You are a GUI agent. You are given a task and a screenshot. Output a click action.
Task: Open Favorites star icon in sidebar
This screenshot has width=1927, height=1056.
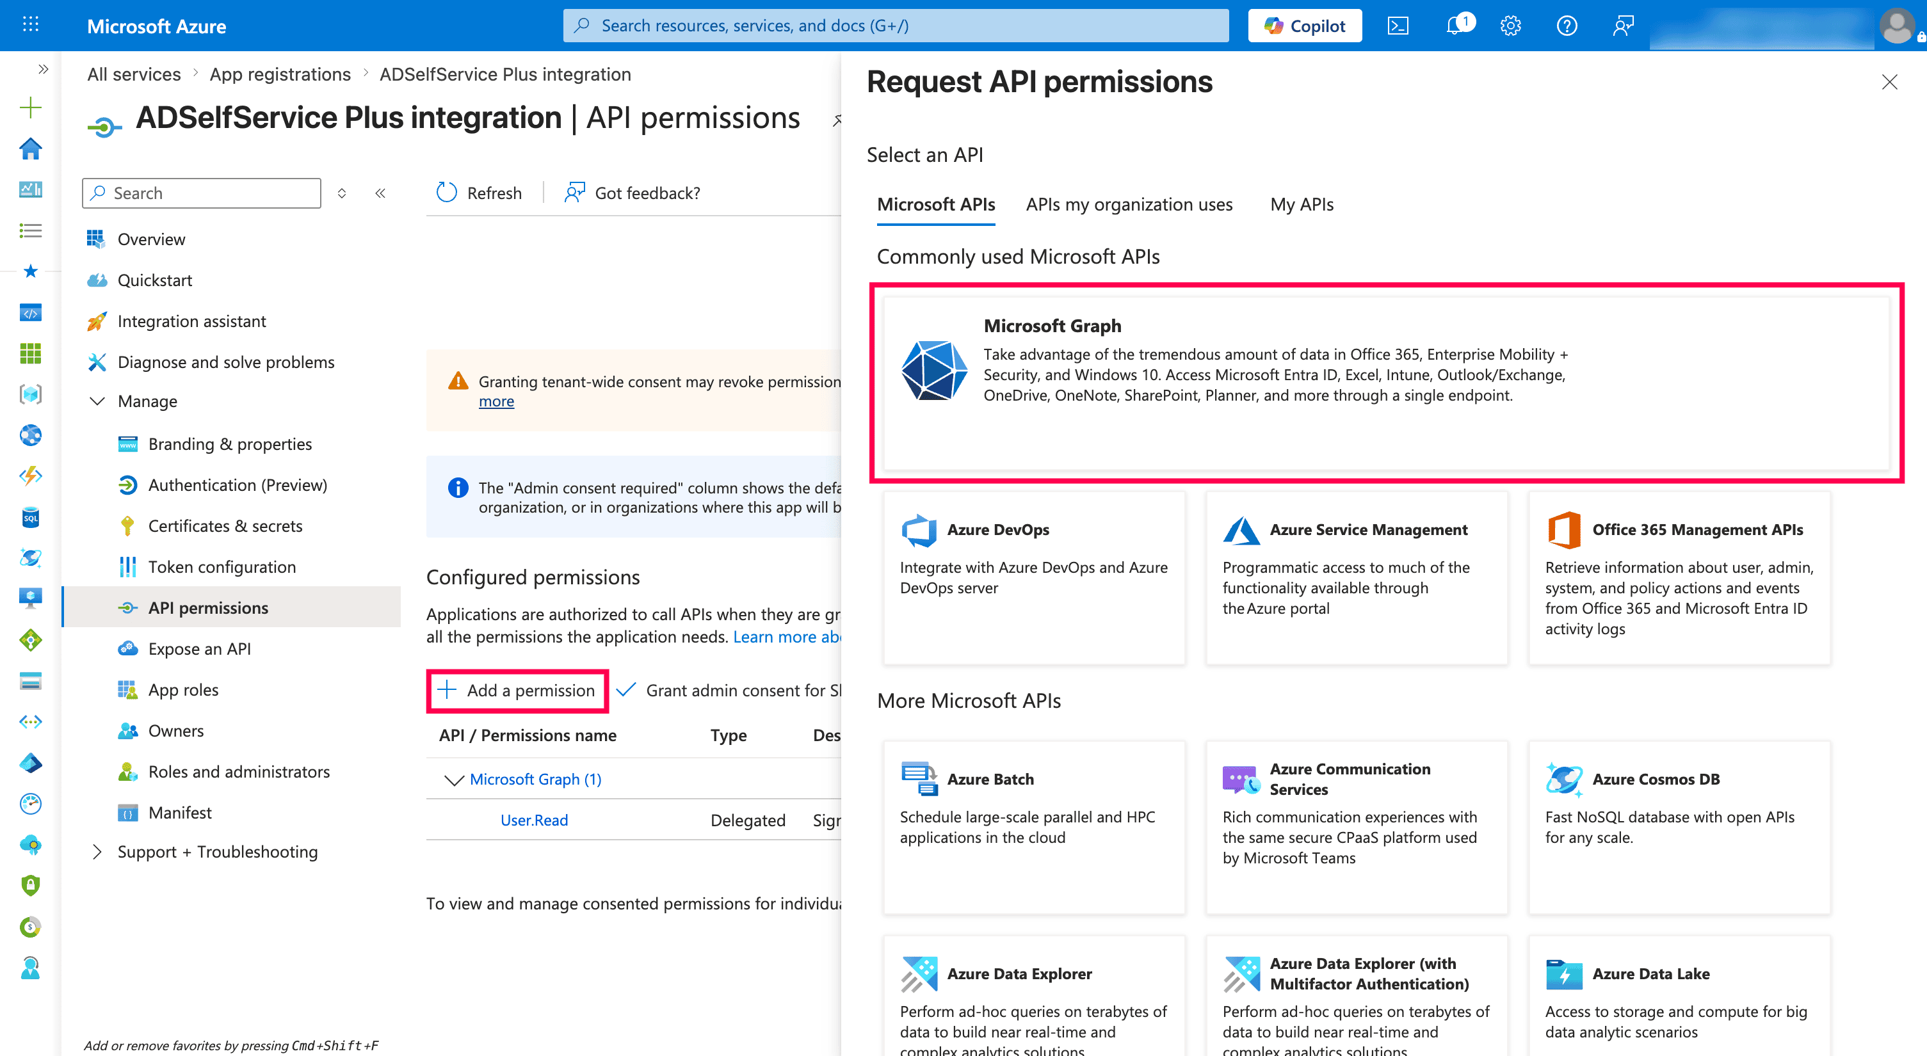click(x=31, y=271)
